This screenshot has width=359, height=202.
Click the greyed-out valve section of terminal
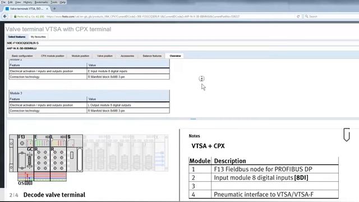click(x=126, y=153)
